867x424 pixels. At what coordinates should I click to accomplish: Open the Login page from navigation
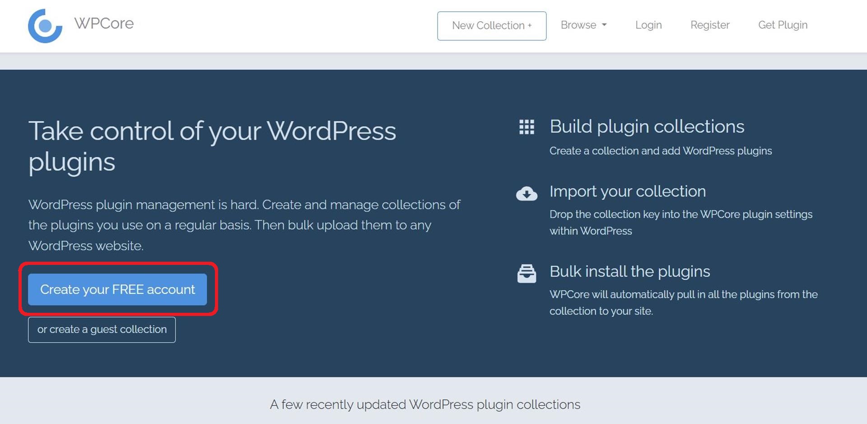648,25
